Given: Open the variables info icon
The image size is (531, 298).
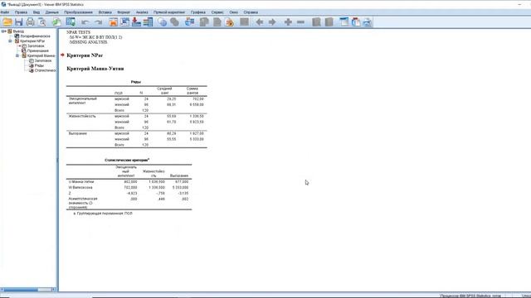Looking at the screenshot, I should (x=148, y=22).
